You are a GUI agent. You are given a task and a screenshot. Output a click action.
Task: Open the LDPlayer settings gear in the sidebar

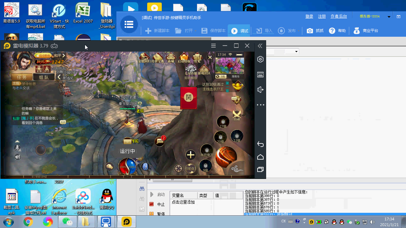click(x=260, y=59)
